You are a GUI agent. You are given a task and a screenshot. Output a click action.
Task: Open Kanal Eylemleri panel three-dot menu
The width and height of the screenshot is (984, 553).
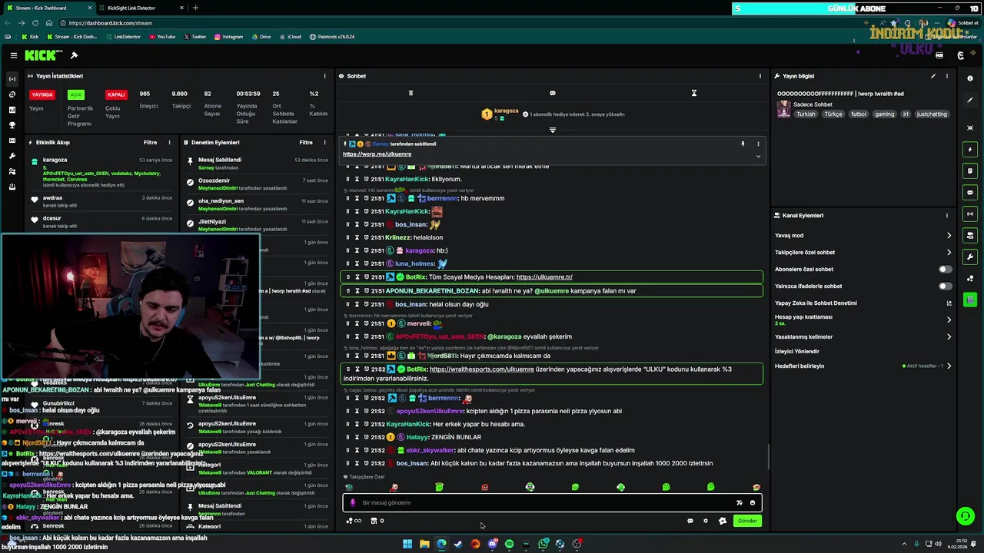coord(947,215)
